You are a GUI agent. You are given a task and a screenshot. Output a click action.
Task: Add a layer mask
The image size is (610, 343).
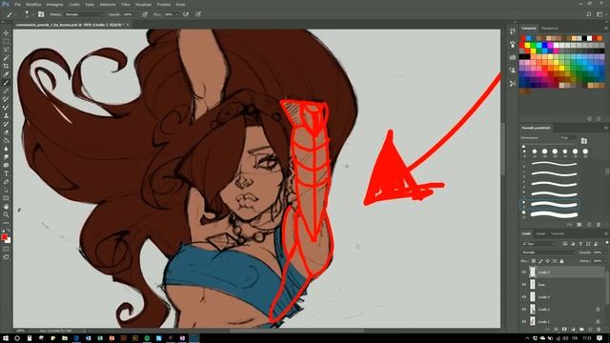click(564, 330)
